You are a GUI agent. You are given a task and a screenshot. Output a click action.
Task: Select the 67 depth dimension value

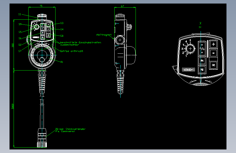[x=122, y=6]
